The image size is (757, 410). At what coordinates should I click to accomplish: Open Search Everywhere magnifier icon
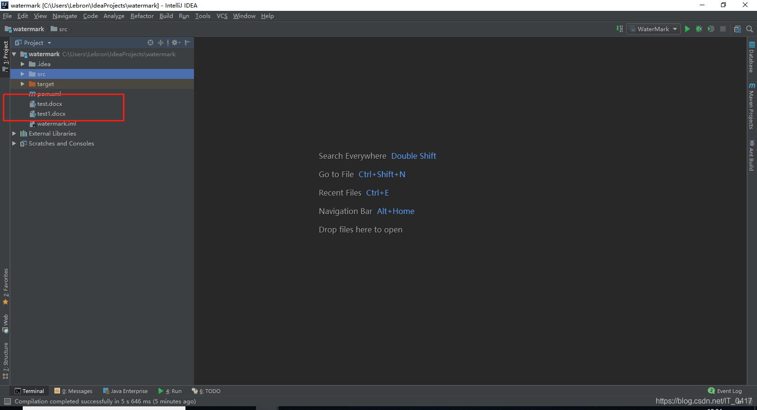point(749,29)
